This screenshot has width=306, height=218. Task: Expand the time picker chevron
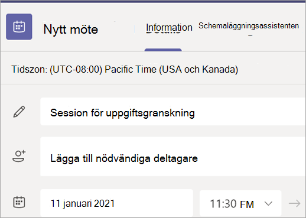(x=268, y=203)
